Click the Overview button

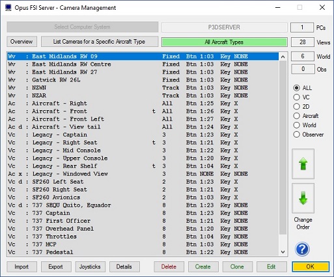(x=21, y=42)
